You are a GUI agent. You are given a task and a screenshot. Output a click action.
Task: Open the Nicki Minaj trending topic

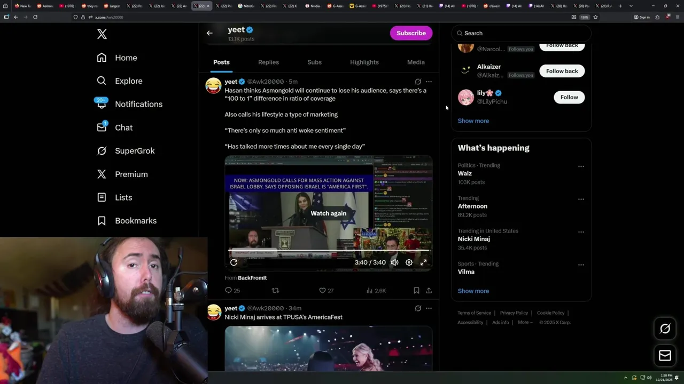point(474,239)
